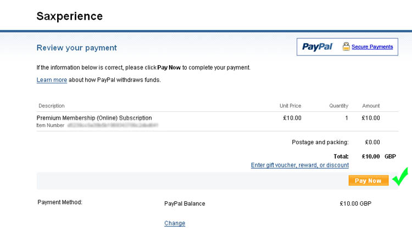Click the green checkmark icon

point(400,177)
